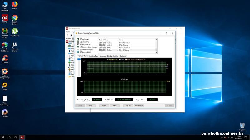Image resolution: width=250 pixels, height=140 pixels.
Task: Select the AIMP desktop shortcut
Action: tap(5, 86)
